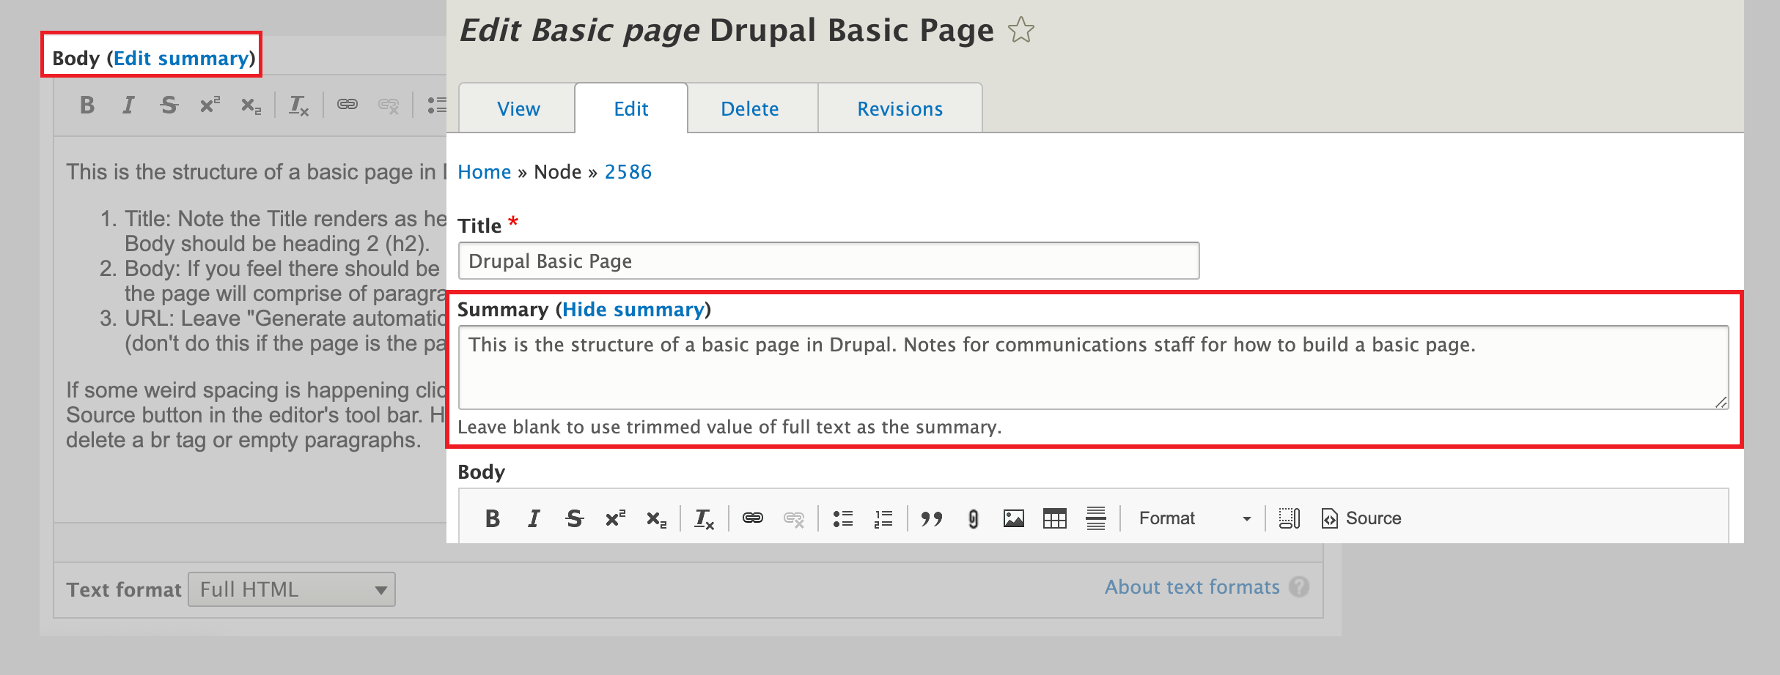Apply Subscript in front Body toolbar
This screenshot has height=675, width=1780.
tap(656, 519)
